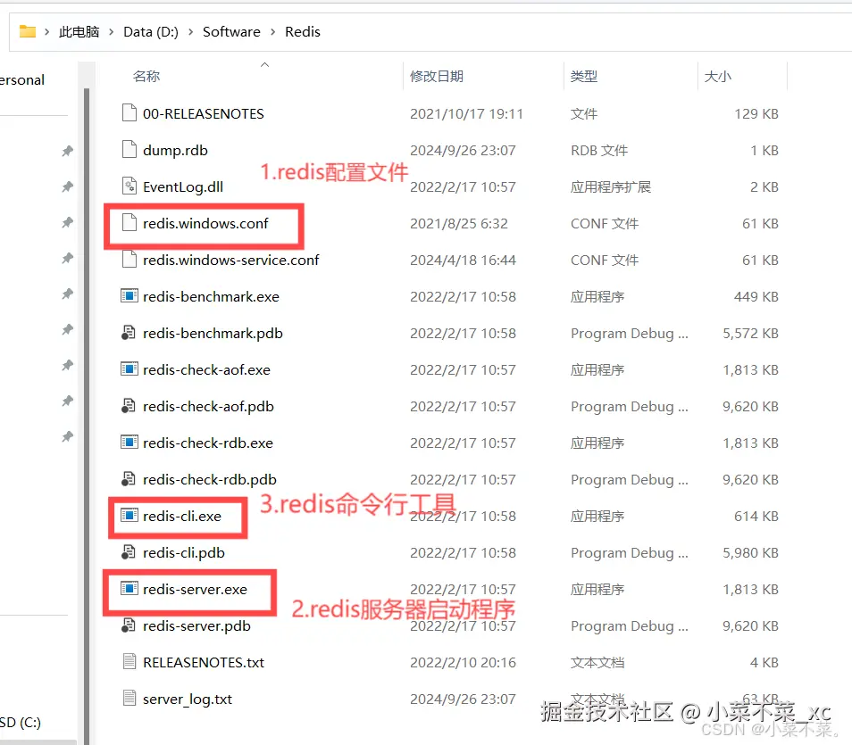Expand the chevron after Software

(272, 32)
